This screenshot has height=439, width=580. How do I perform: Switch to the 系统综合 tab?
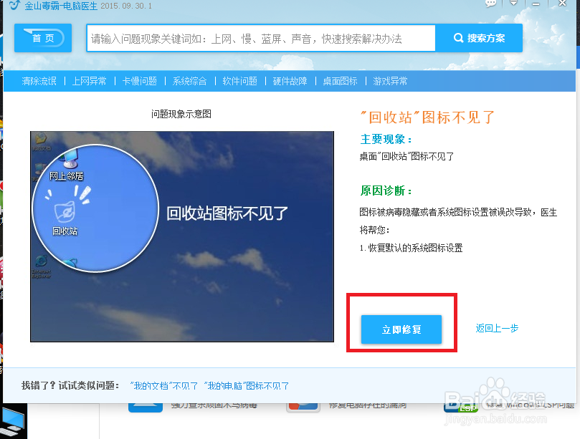click(x=190, y=81)
